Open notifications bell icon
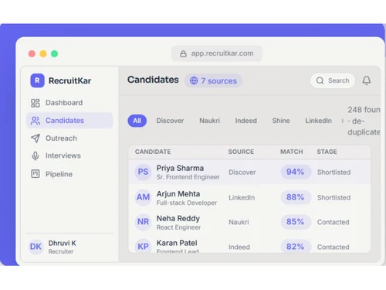This screenshot has height=290, width=386. pos(367,80)
